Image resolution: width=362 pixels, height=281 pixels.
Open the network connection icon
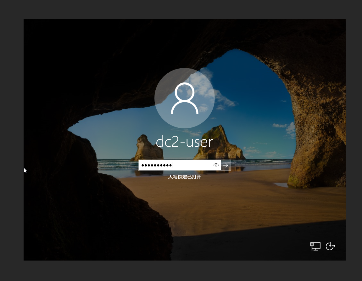tap(315, 246)
